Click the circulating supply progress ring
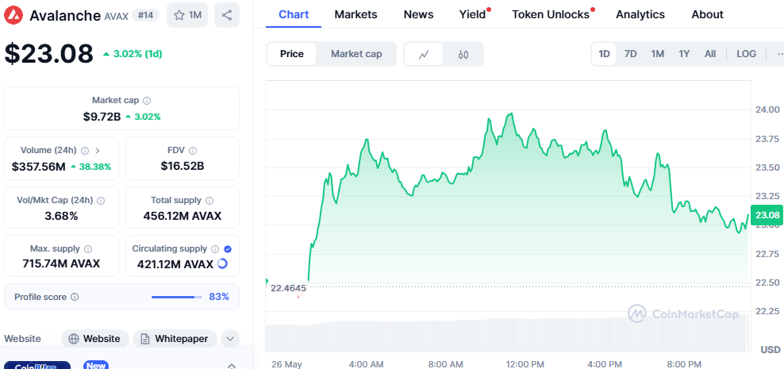 (222, 263)
